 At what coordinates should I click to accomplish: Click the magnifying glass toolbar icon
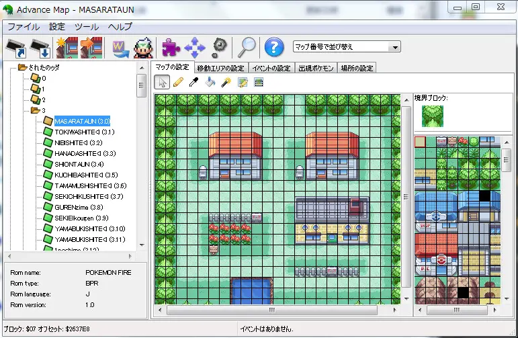point(246,47)
